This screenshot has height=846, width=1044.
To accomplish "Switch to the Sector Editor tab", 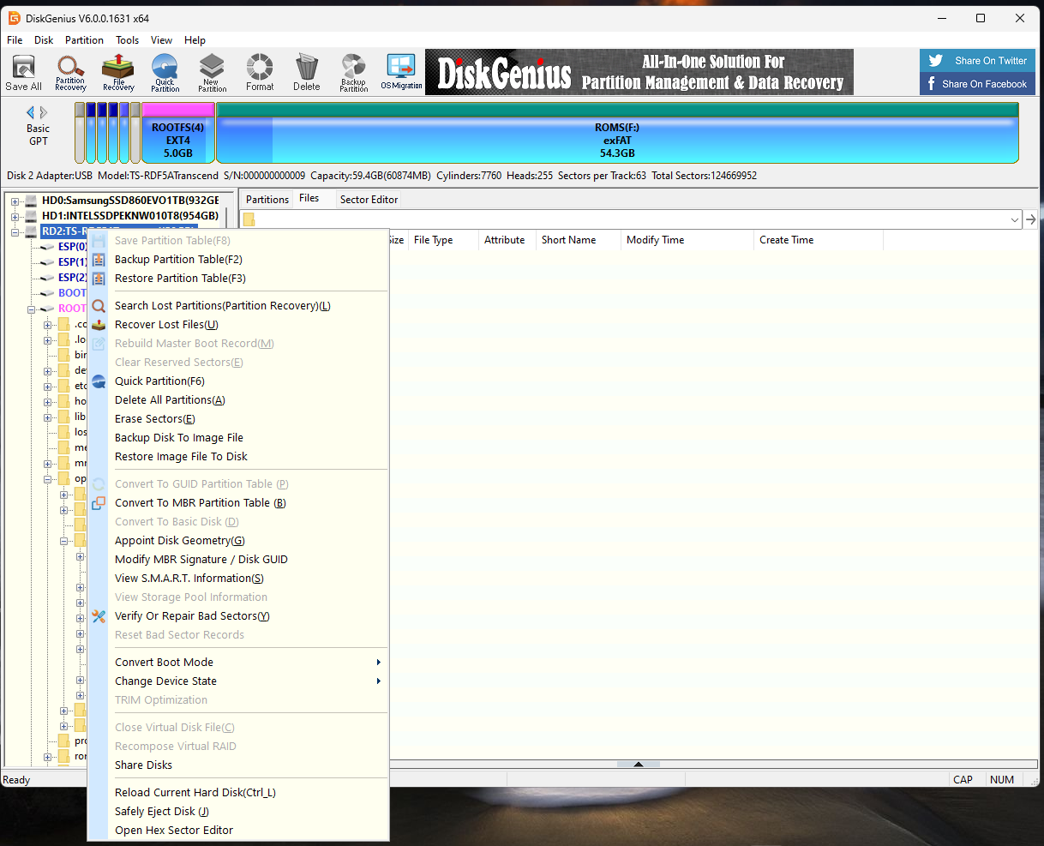I will [369, 200].
